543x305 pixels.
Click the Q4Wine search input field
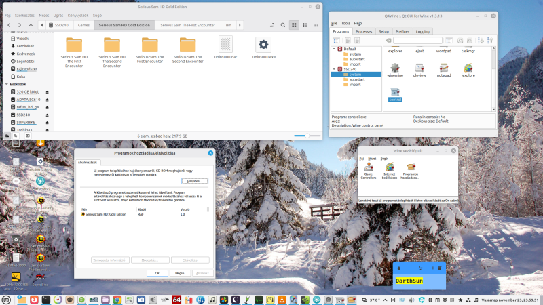point(417,41)
